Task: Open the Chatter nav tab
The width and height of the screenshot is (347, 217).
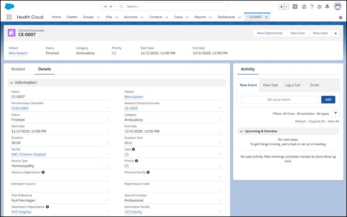Action: pos(72,17)
